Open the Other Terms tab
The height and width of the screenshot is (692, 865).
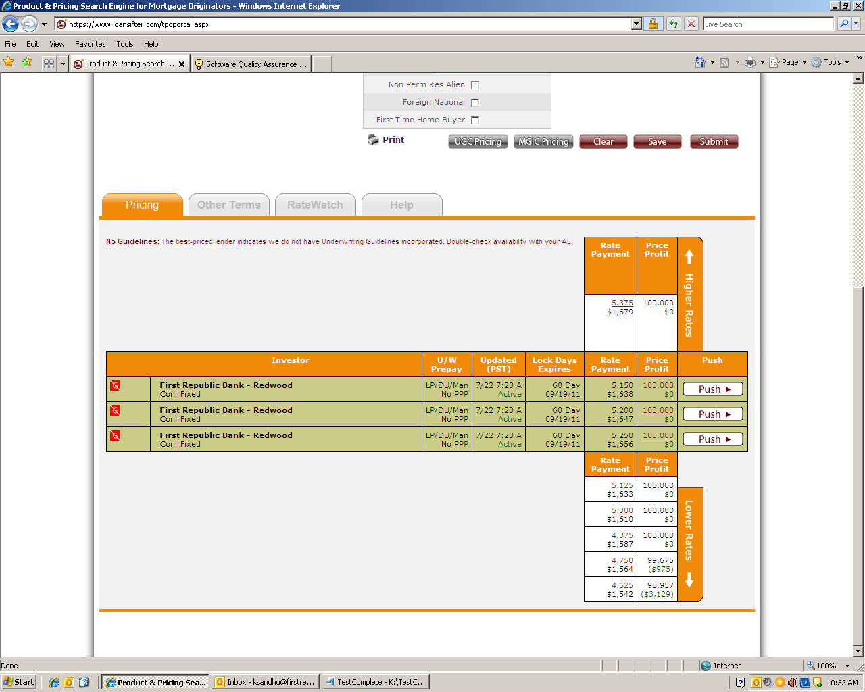[228, 205]
